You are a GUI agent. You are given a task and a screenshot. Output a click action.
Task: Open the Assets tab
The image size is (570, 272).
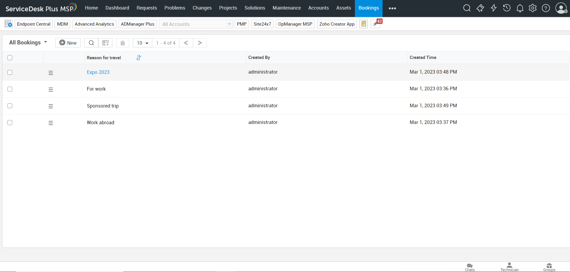pos(343,8)
